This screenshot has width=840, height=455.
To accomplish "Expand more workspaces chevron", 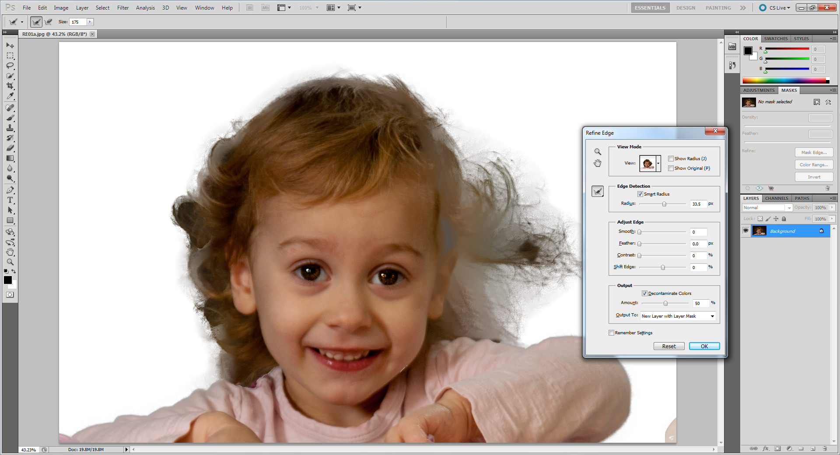I will (743, 8).
